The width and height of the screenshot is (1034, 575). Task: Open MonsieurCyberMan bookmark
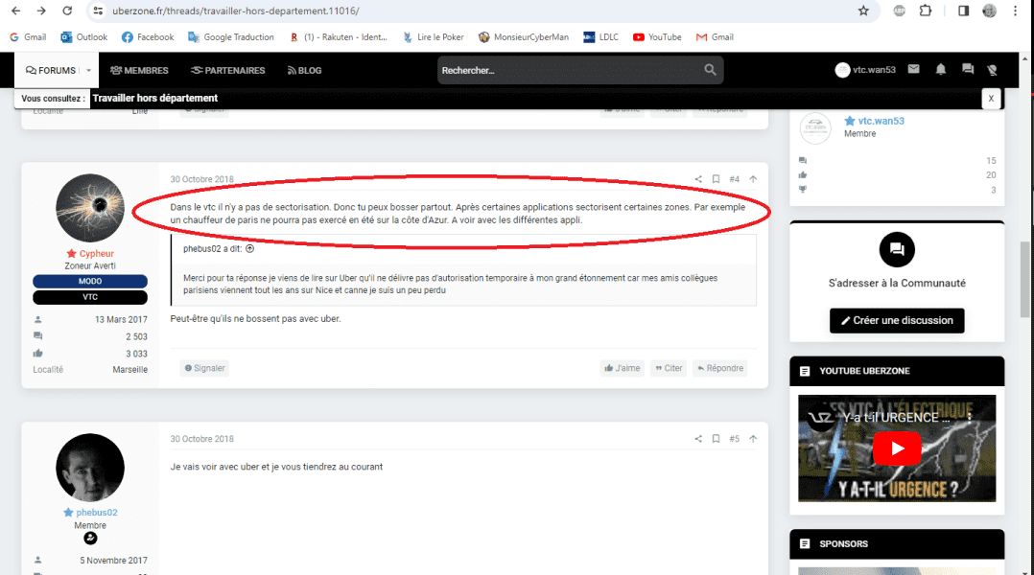(524, 36)
